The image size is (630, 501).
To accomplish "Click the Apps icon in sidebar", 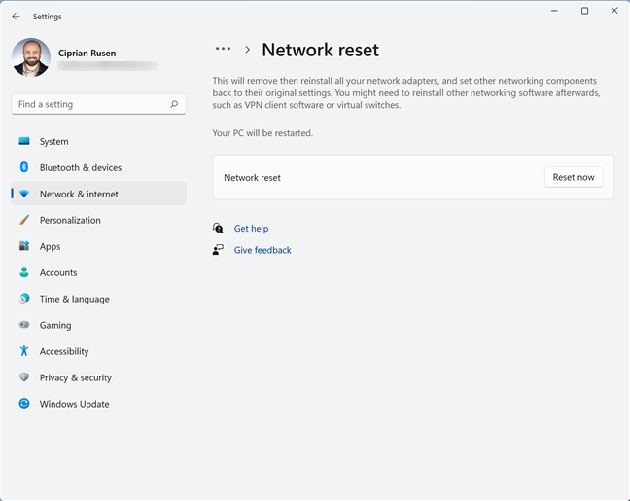I will [24, 247].
